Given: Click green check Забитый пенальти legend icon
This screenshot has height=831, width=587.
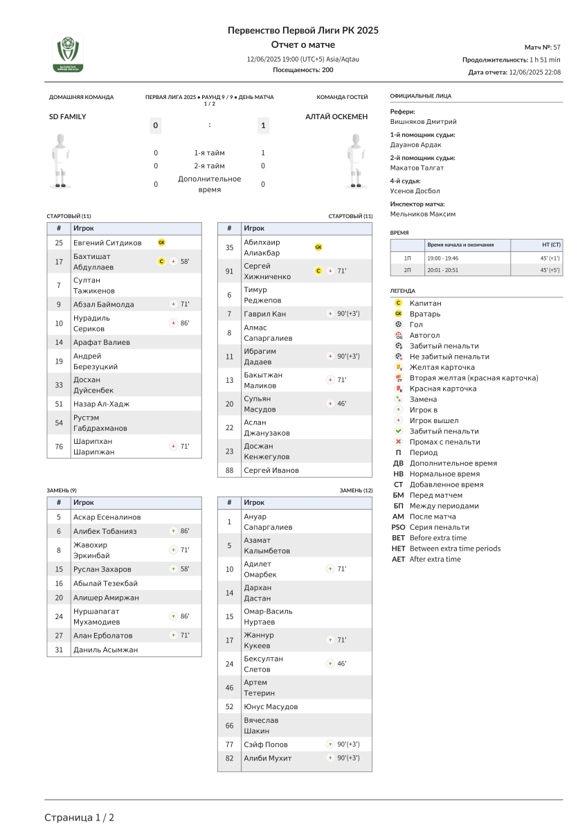Looking at the screenshot, I should tap(399, 431).
